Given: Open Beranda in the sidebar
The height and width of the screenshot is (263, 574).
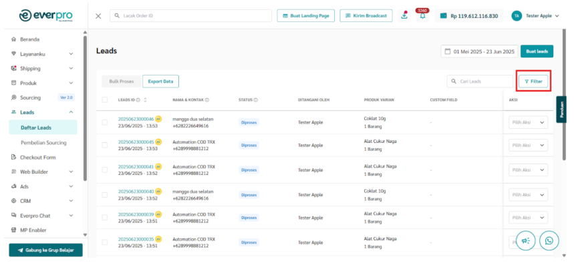Looking at the screenshot, I should coord(29,39).
